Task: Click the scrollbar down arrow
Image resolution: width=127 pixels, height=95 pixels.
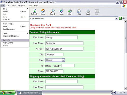Action: [x=125, y=88]
